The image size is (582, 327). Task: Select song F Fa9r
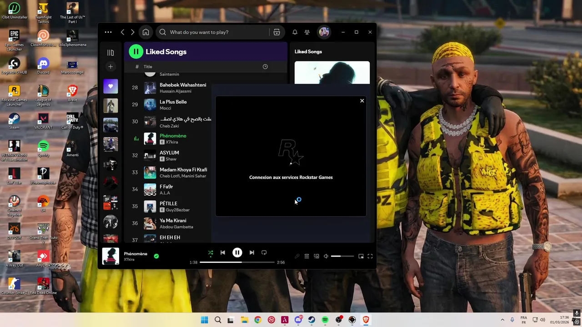pos(166,187)
